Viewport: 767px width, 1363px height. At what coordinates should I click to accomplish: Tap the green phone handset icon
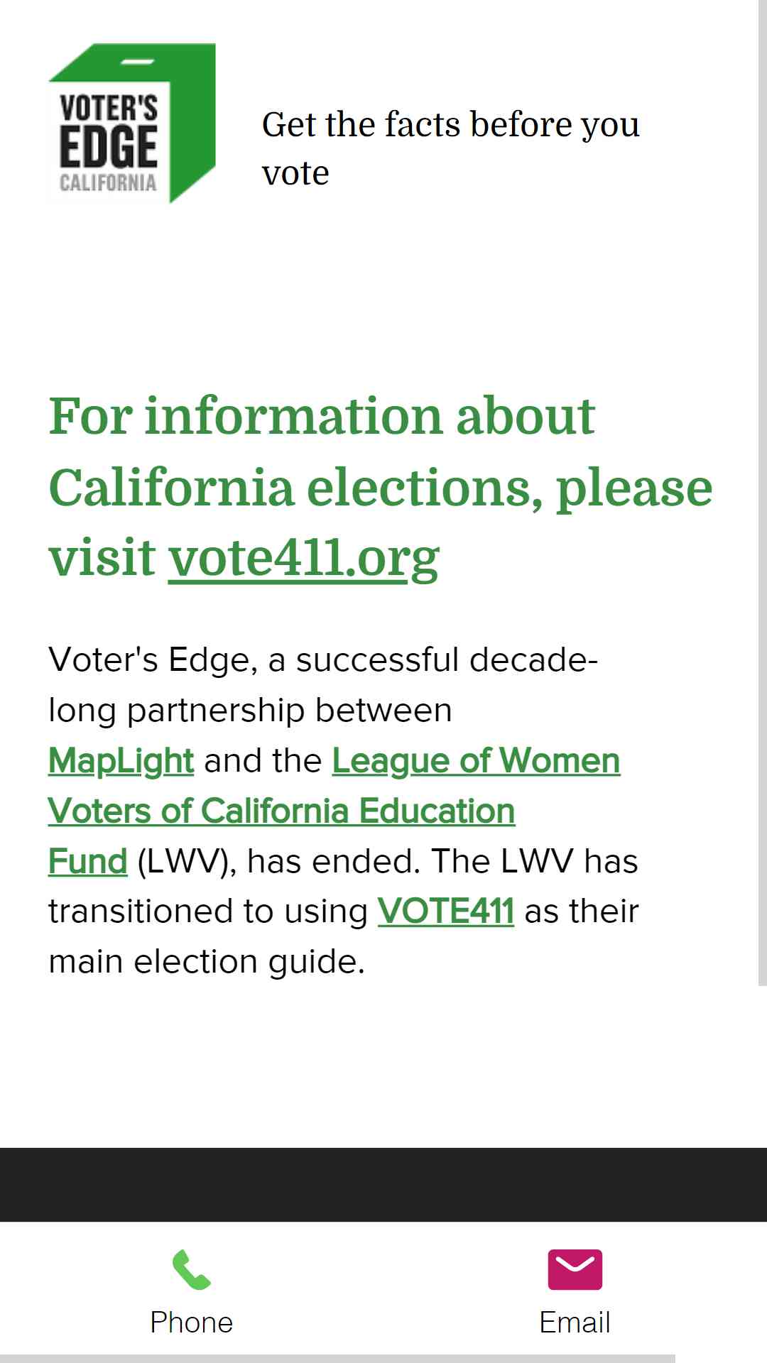192,1269
